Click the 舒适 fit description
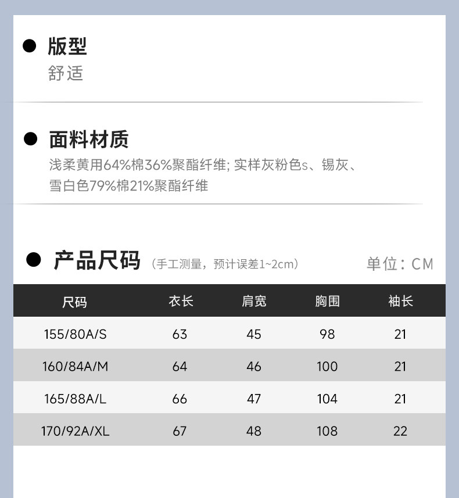The height and width of the screenshot is (498, 459). (x=66, y=73)
